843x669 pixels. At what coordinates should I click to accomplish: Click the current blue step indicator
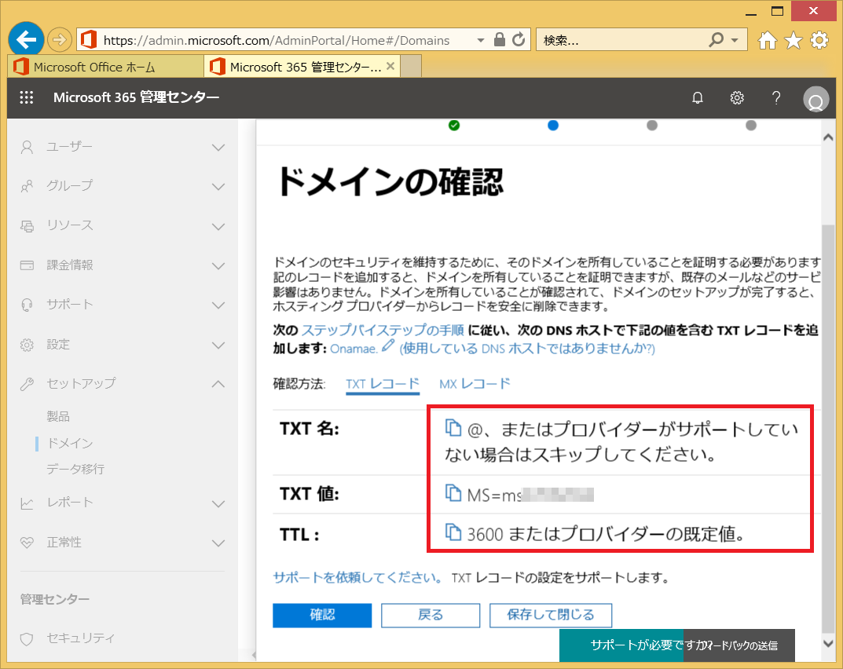pyautogui.click(x=552, y=125)
